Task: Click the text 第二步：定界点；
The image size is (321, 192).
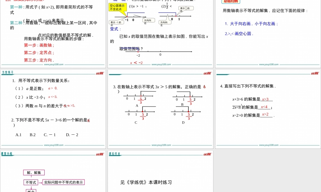Action: (x=39, y=53)
